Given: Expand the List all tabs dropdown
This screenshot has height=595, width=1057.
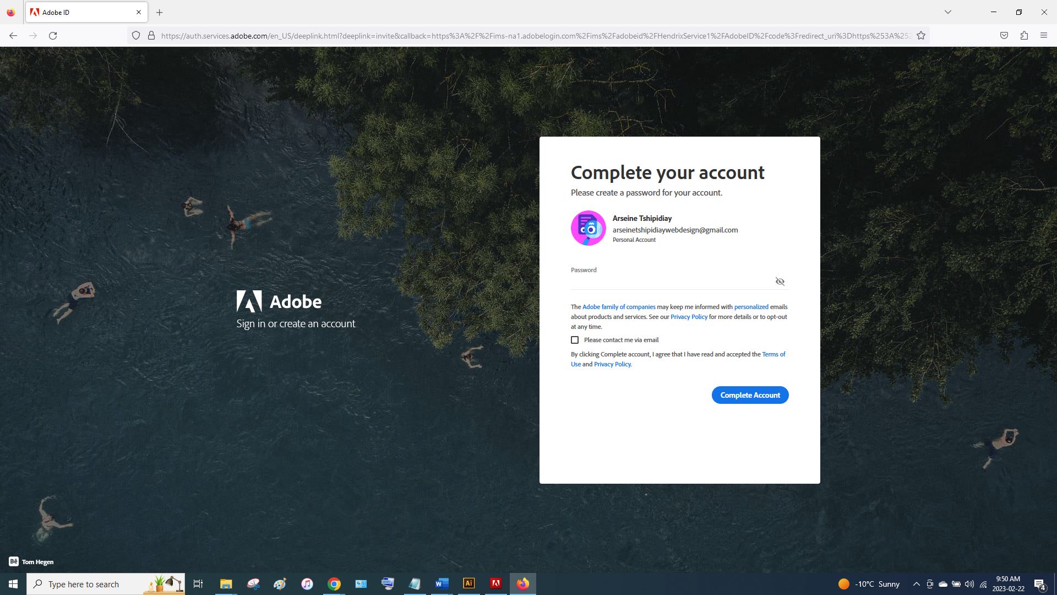Looking at the screenshot, I should (947, 12).
